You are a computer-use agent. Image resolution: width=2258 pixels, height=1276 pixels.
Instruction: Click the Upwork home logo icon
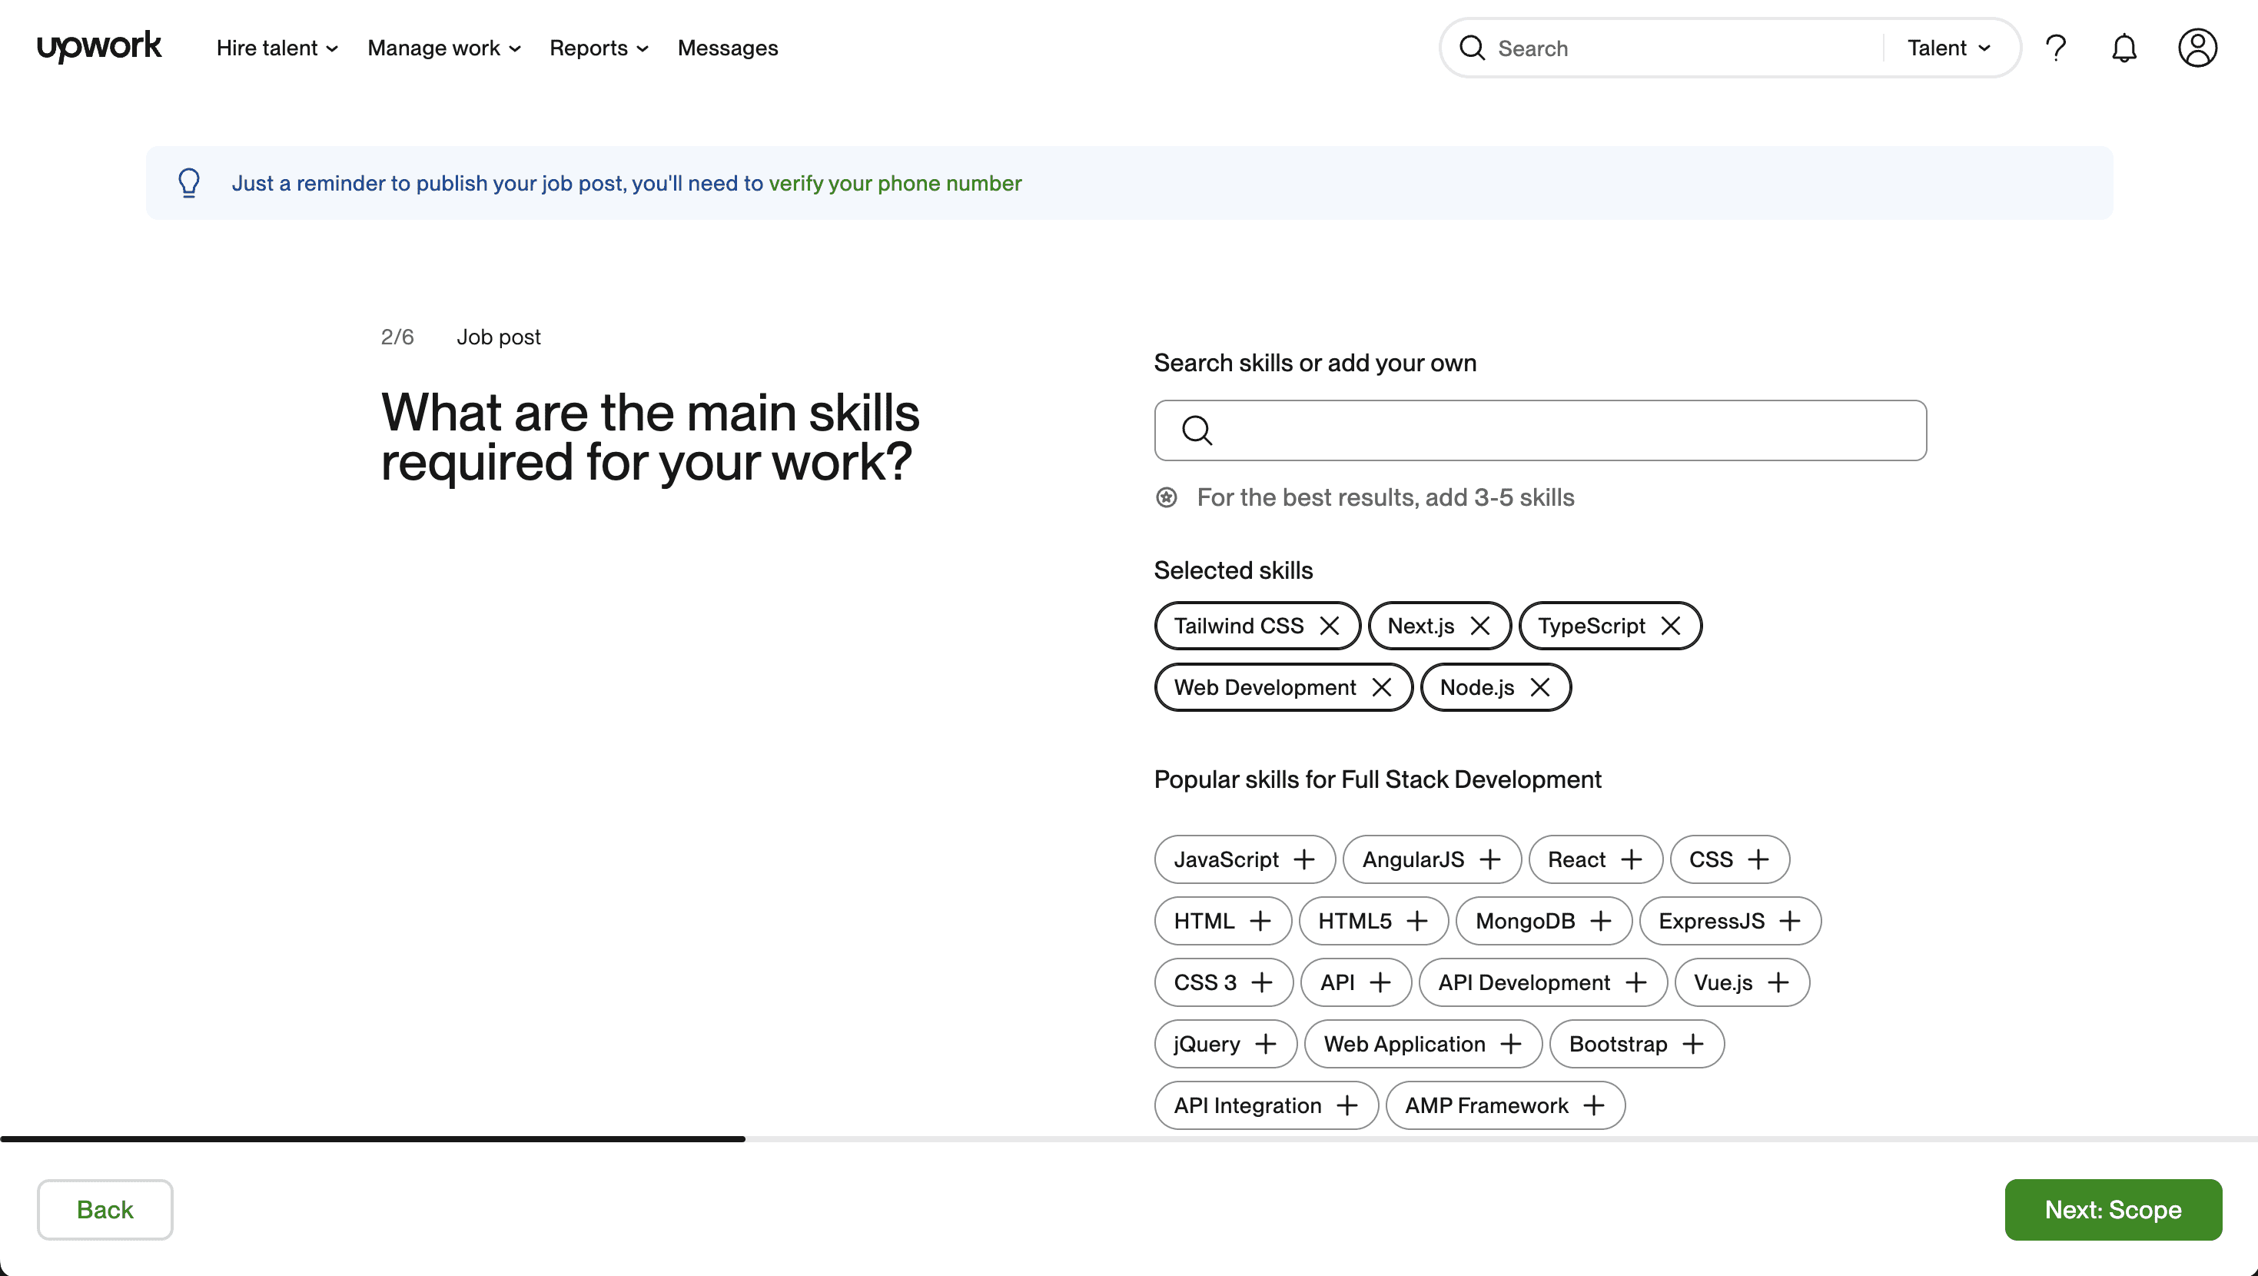[x=99, y=48]
